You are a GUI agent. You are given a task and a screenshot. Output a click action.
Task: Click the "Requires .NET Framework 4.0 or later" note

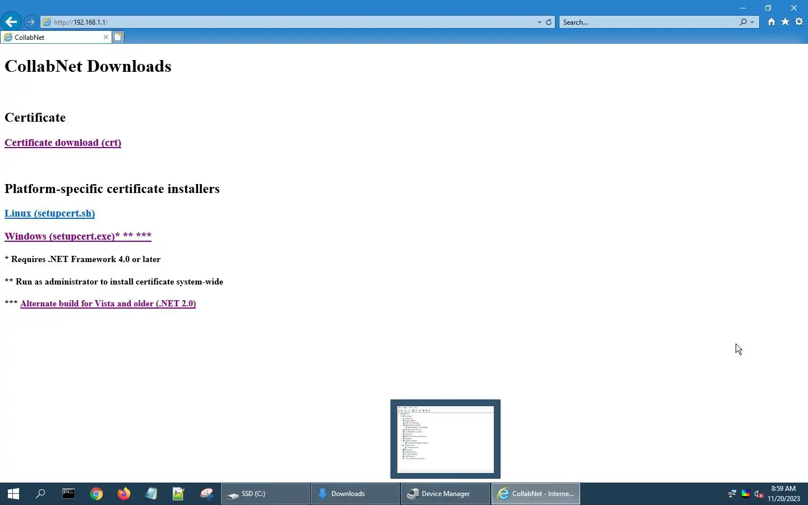86,259
